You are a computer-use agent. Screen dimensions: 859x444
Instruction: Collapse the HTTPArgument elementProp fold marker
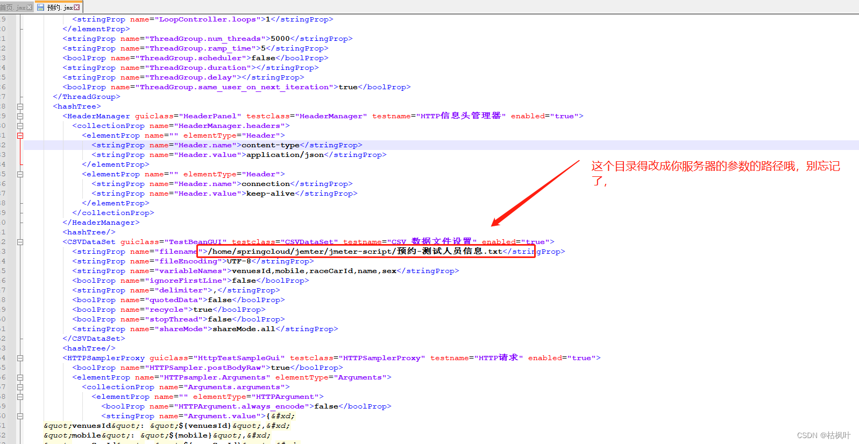(20, 397)
